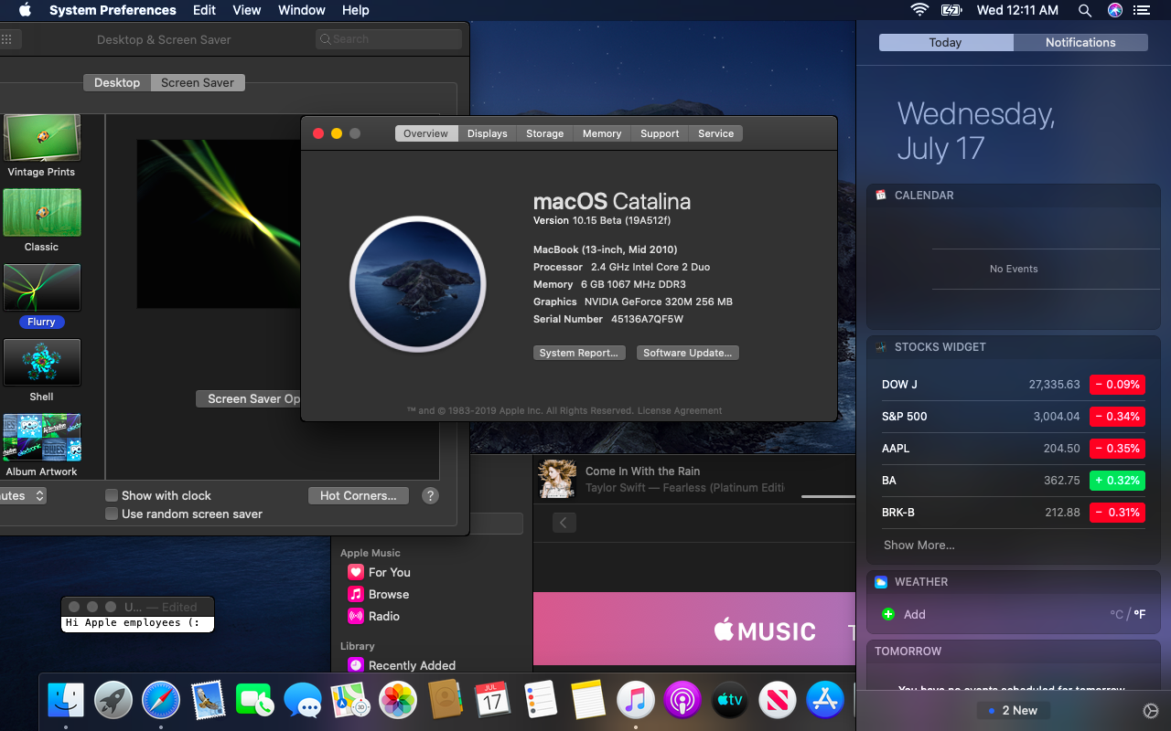
Task: Open Hot Corners settings
Action: coord(358,495)
